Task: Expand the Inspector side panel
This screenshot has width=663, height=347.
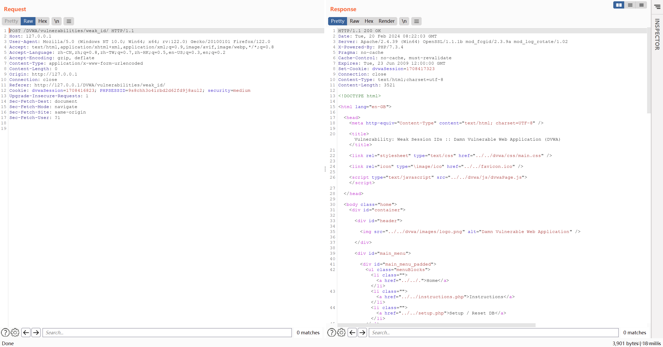Action: click(x=657, y=34)
